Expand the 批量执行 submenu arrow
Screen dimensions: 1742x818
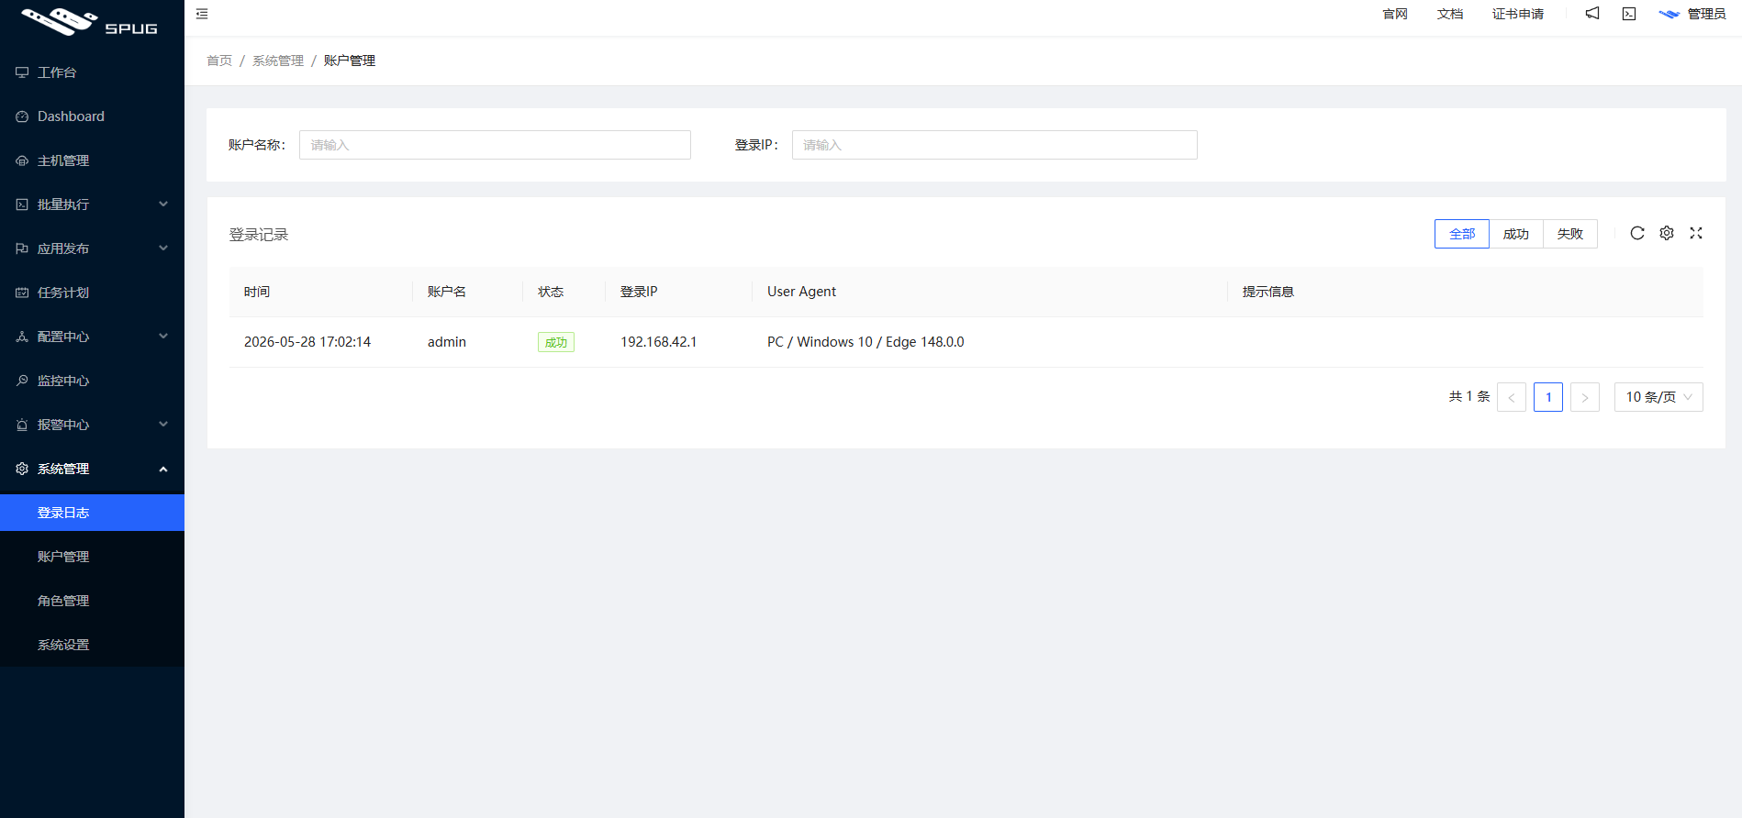pyautogui.click(x=163, y=204)
